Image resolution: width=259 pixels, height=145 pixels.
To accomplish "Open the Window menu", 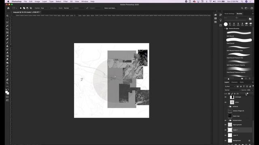I will pyautogui.click(x=85, y=2).
